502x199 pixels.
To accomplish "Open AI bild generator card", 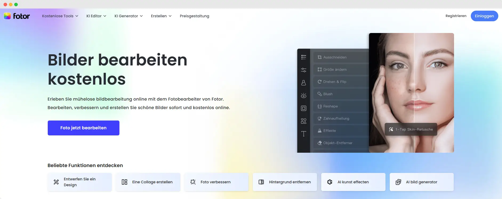I will click(422, 182).
